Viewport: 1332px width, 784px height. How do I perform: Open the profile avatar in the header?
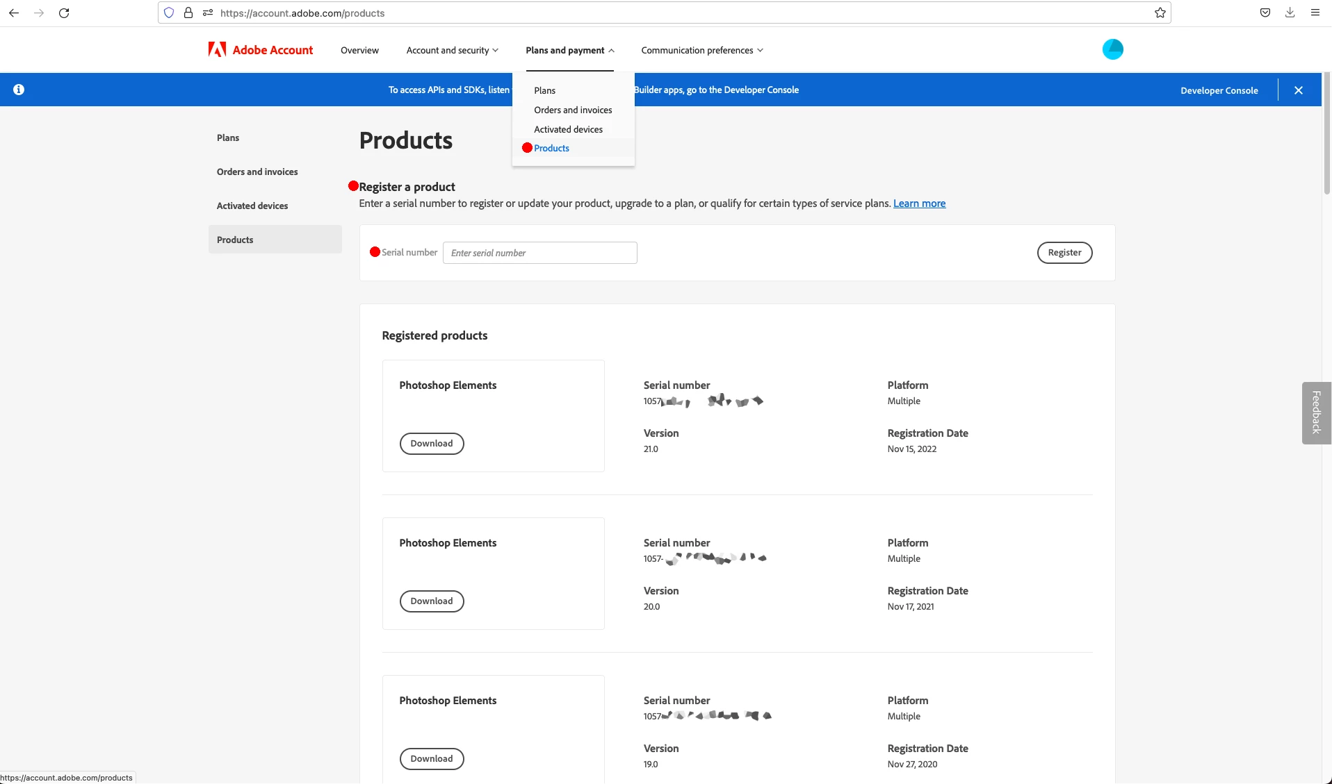(1113, 49)
